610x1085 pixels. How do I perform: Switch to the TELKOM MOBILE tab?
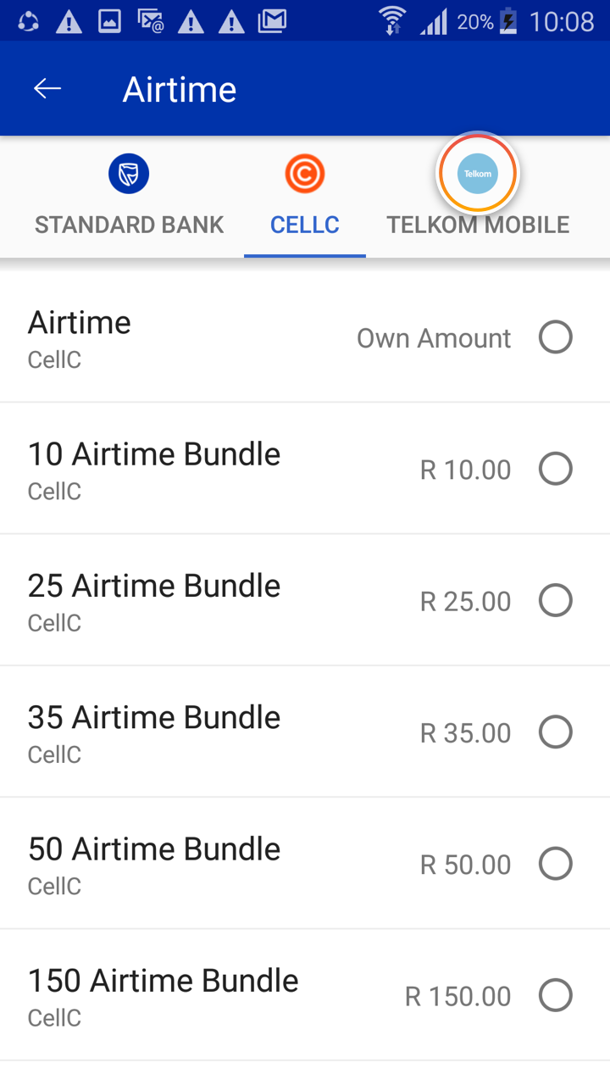pyautogui.click(x=478, y=225)
